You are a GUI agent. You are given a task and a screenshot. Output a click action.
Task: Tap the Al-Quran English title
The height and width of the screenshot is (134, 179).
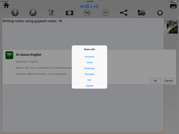click(x=29, y=55)
